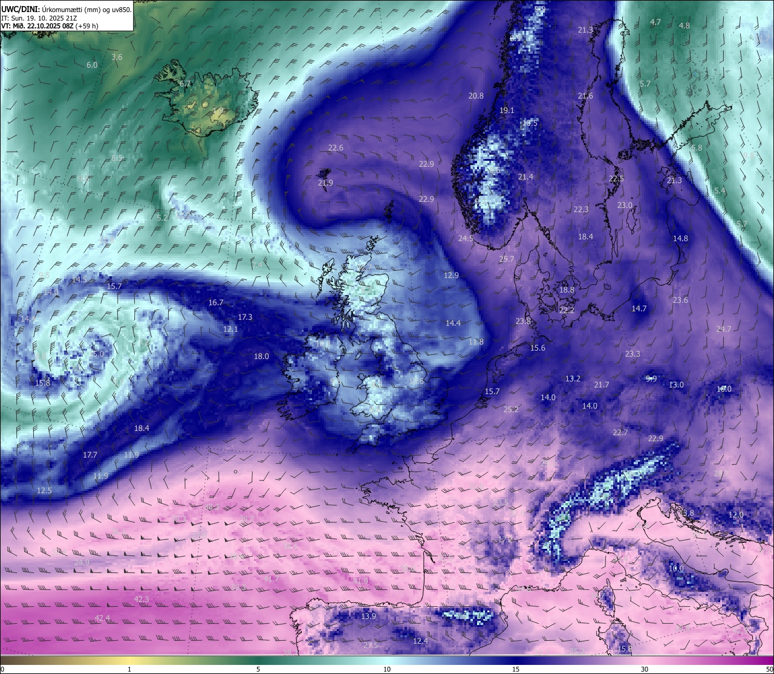The image size is (774, 674).
Task: Click the 15.6 value on the map
Action: click(x=538, y=348)
